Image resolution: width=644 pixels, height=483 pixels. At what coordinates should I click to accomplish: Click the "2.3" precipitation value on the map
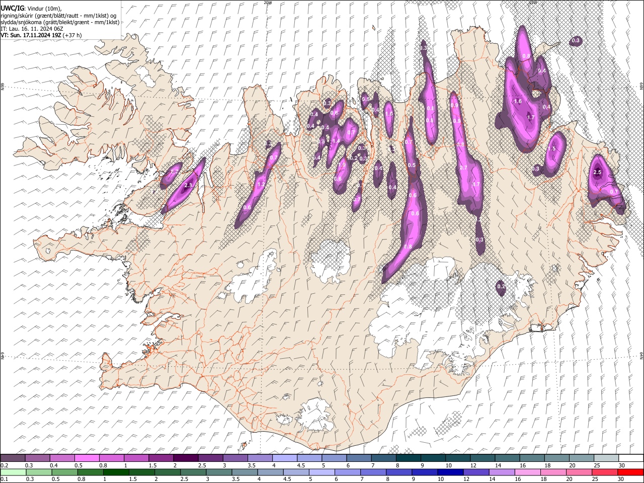tap(189, 186)
